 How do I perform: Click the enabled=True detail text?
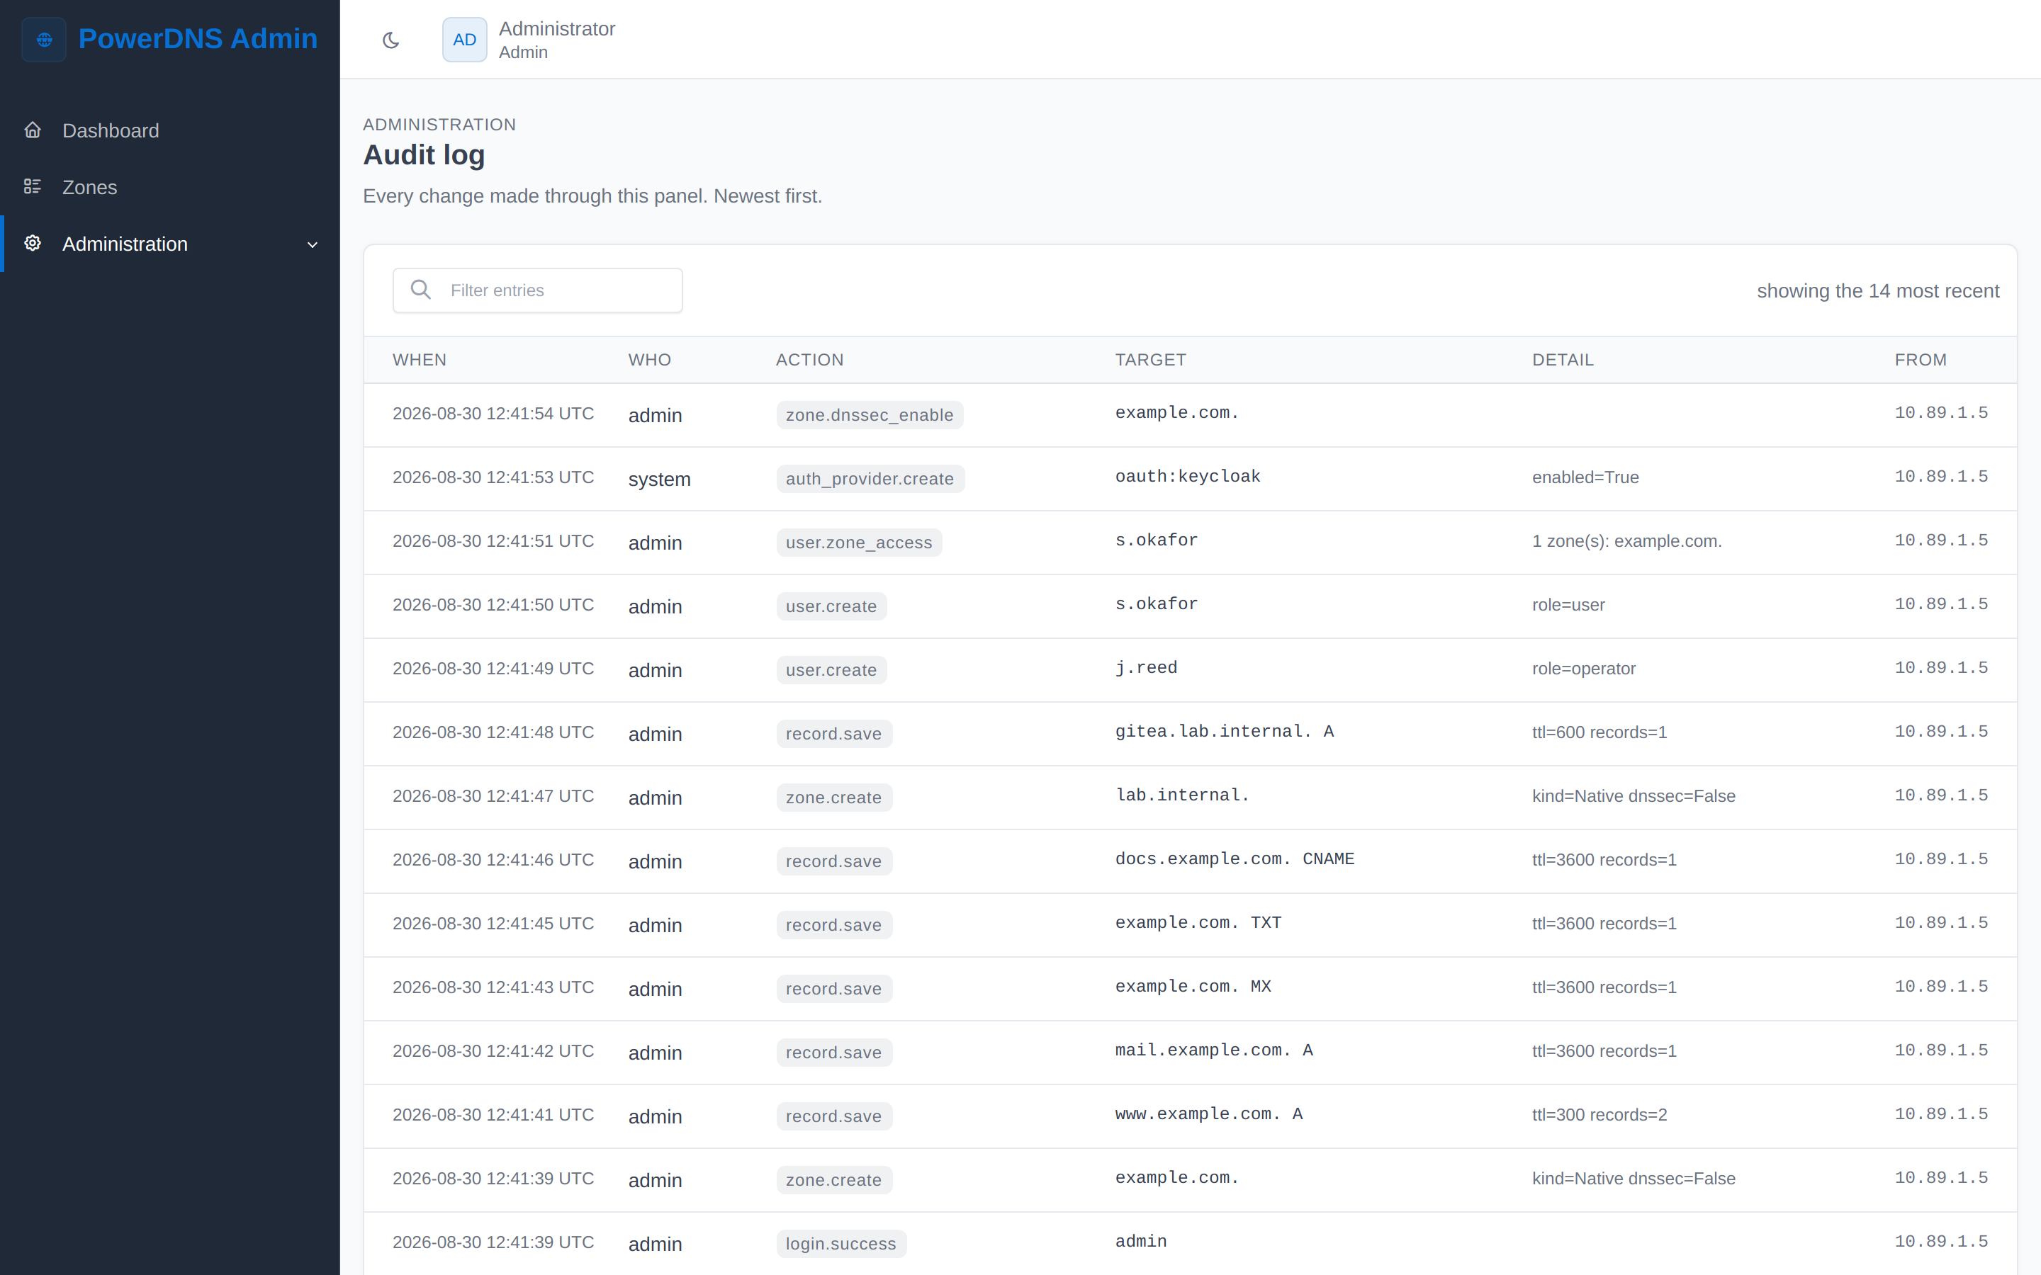coord(1585,477)
